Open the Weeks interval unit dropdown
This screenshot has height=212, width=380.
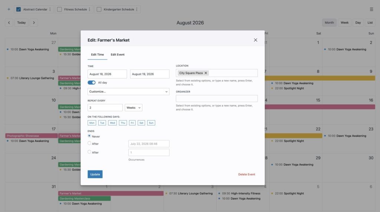click(134, 108)
